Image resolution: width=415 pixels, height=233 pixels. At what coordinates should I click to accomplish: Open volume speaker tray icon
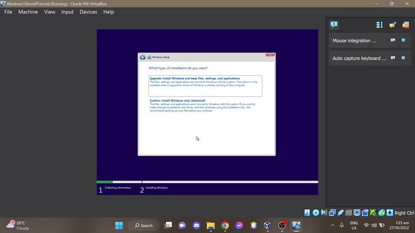click(x=374, y=225)
